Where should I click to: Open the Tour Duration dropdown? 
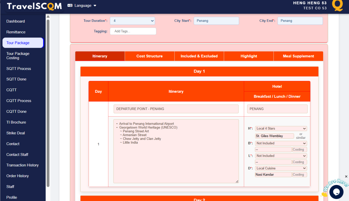tap(132, 21)
